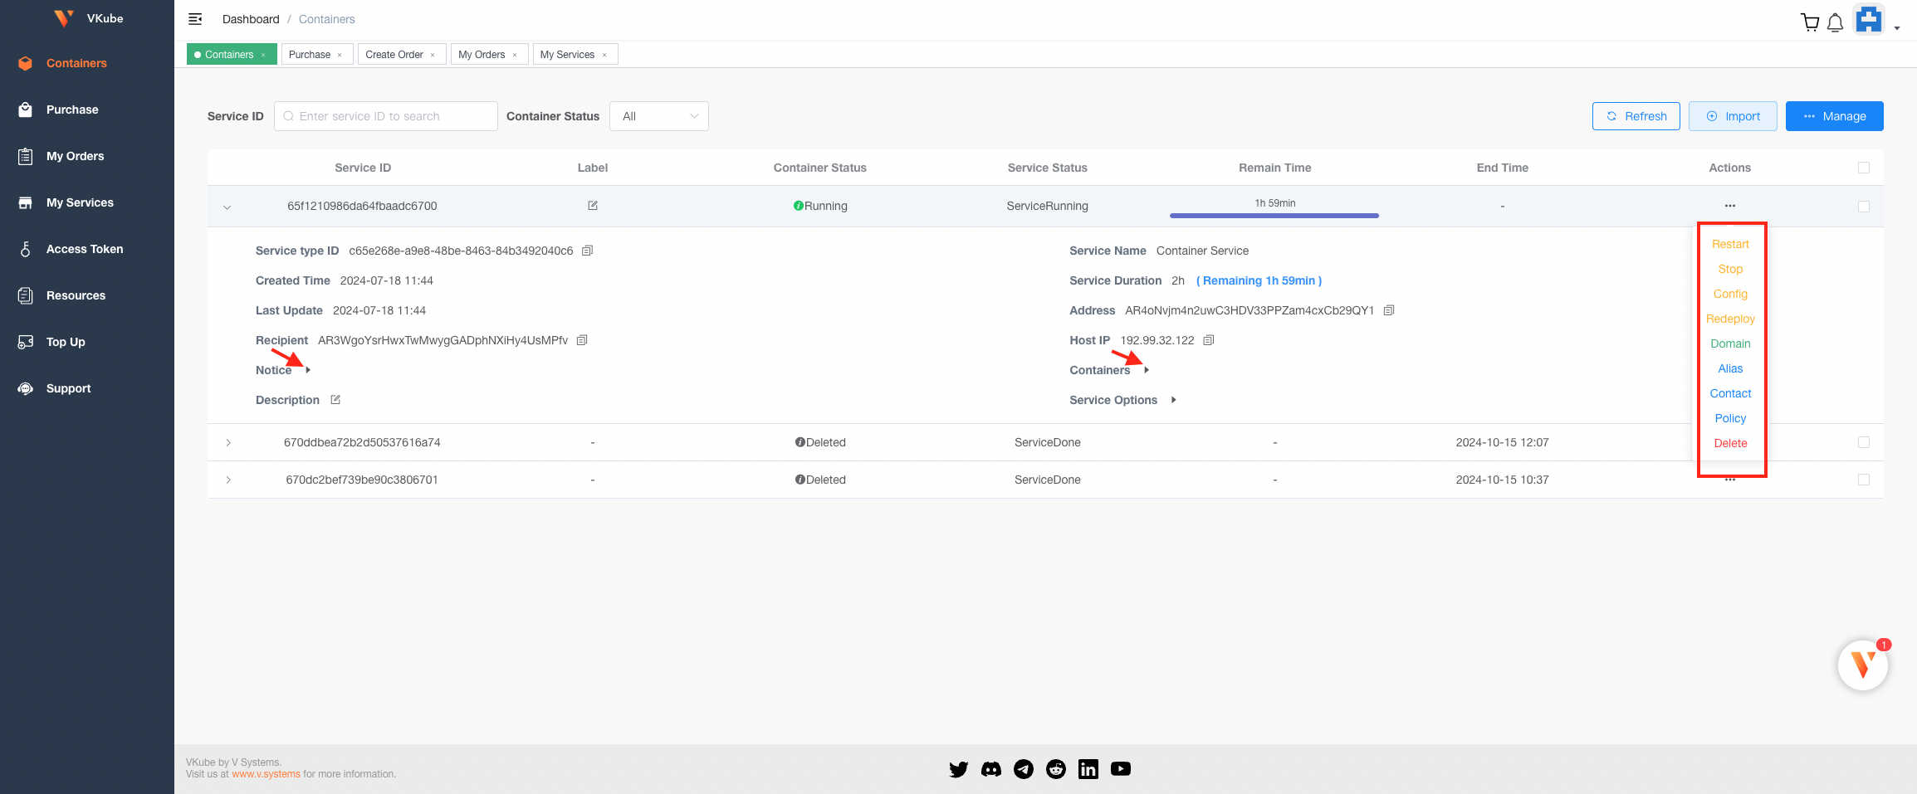Copy the Host IP
Image resolution: width=1917 pixels, height=794 pixels.
tap(1209, 340)
